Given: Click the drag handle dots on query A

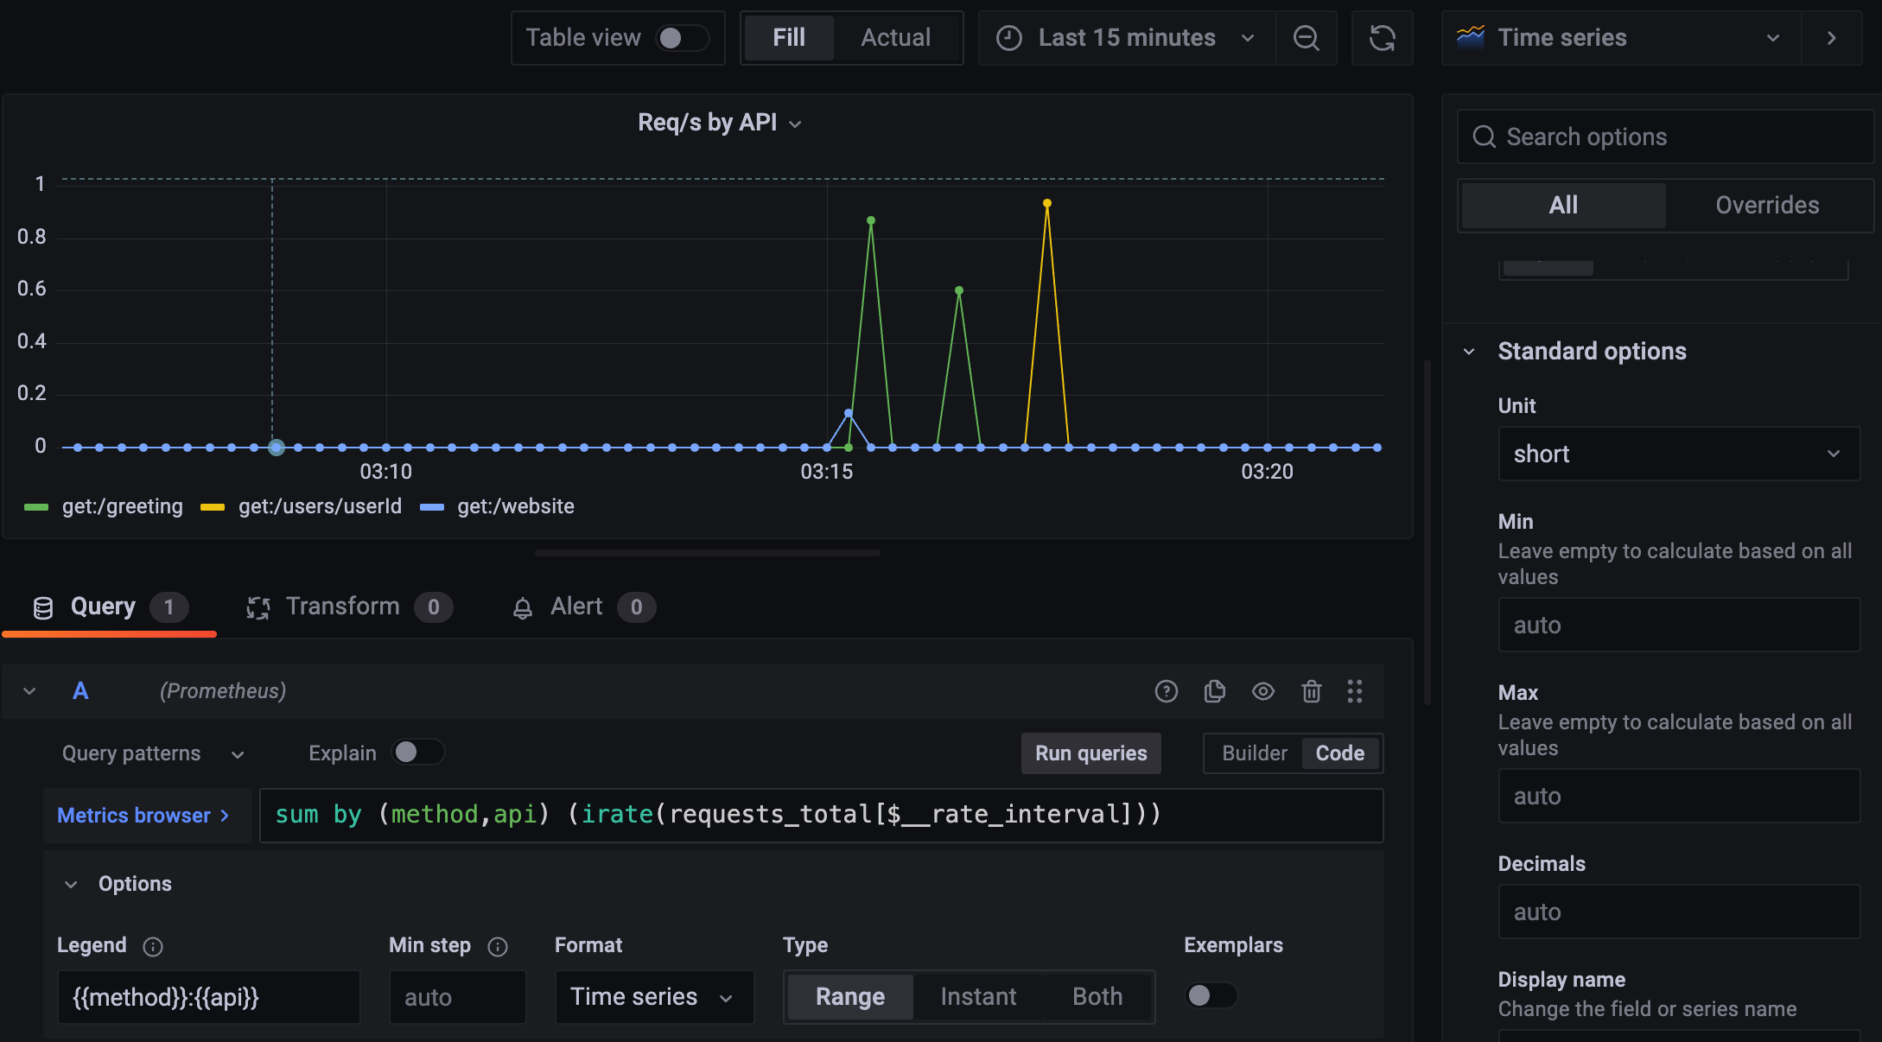Looking at the screenshot, I should pyautogui.click(x=1354, y=691).
